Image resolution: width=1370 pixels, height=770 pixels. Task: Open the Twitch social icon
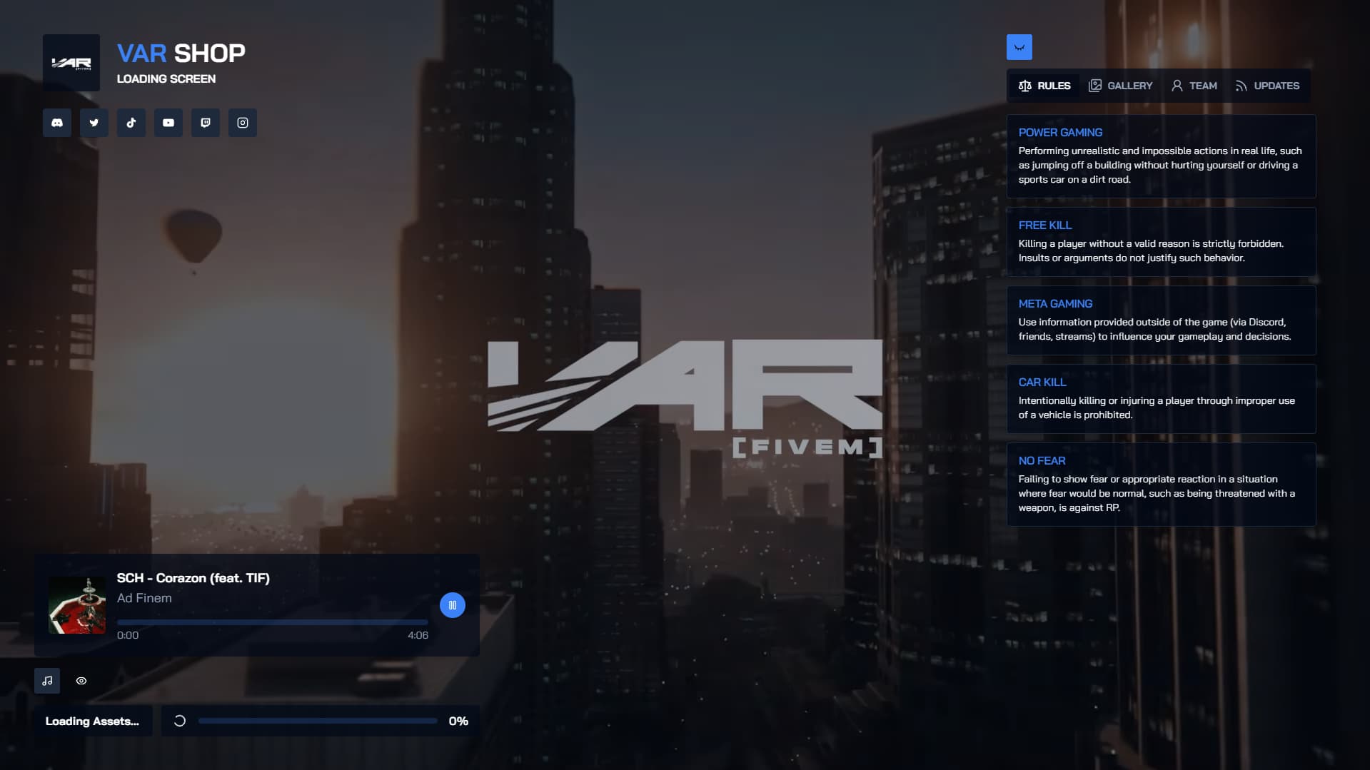click(205, 123)
